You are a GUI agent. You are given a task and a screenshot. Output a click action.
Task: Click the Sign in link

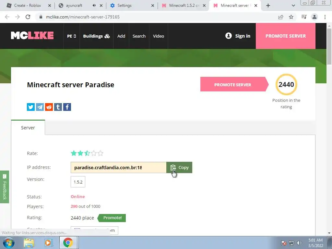[243, 36]
